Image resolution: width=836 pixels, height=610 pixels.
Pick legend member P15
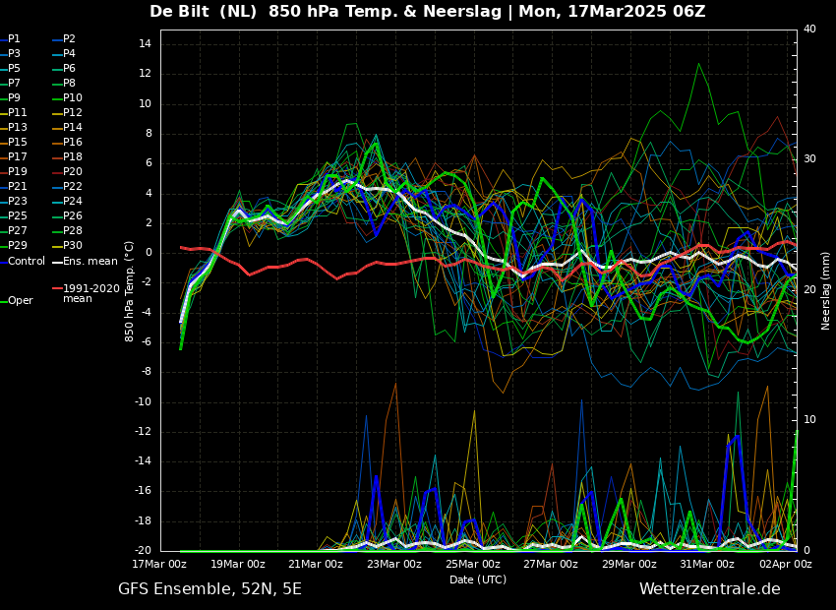pyautogui.click(x=14, y=142)
